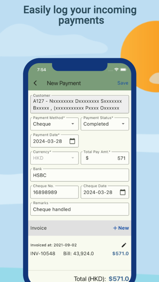The width and height of the screenshot is (159, 282).
Task: Edit invoice INV-10548 with pencil icon
Action: (x=124, y=245)
